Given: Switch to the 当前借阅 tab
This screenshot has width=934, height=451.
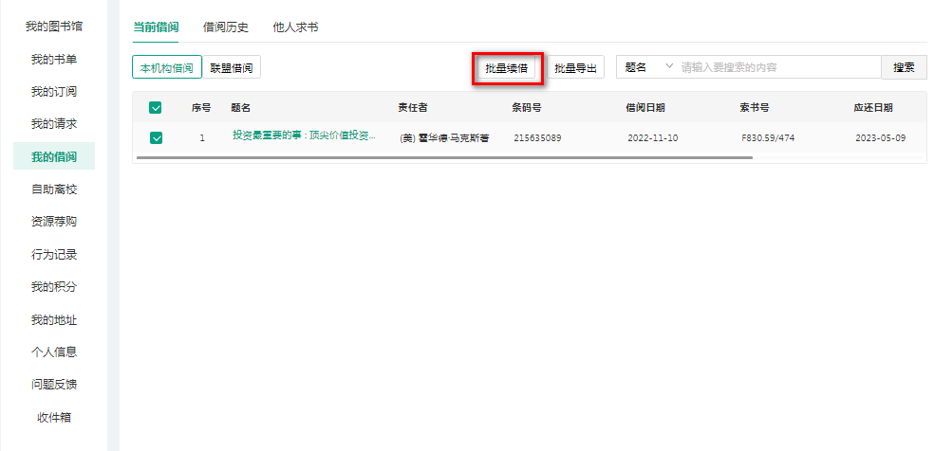Looking at the screenshot, I should coord(156,27).
